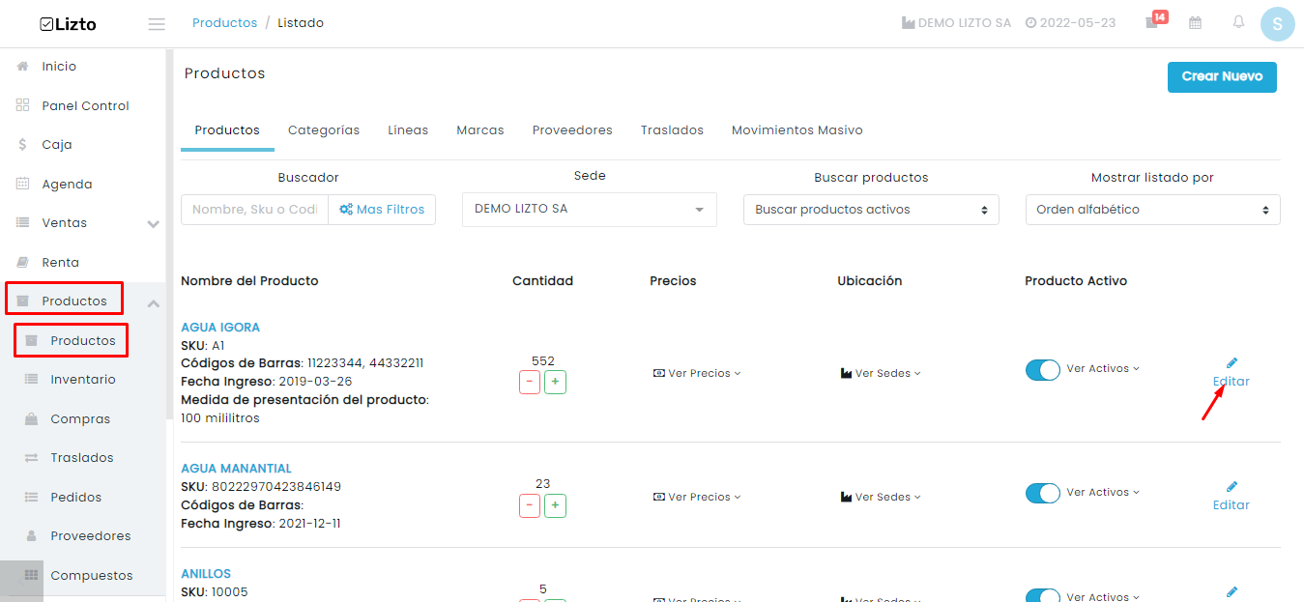Click the Nombre, Sku search input field
This screenshot has width=1304, height=602.
pyautogui.click(x=255, y=210)
